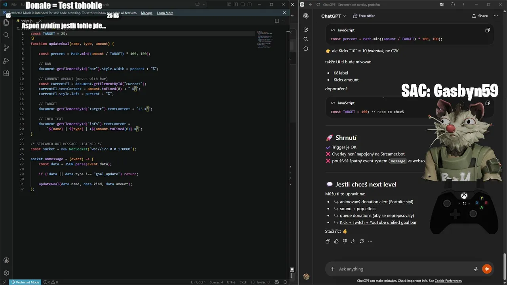Open the Copilot chat dropdown in the VS Code title bar

tap(204, 5)
